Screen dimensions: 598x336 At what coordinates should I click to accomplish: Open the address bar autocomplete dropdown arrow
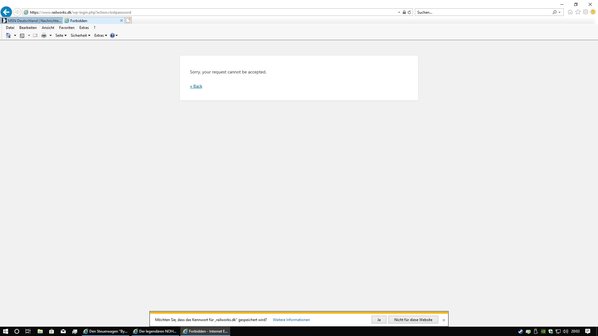pos(399,12)
